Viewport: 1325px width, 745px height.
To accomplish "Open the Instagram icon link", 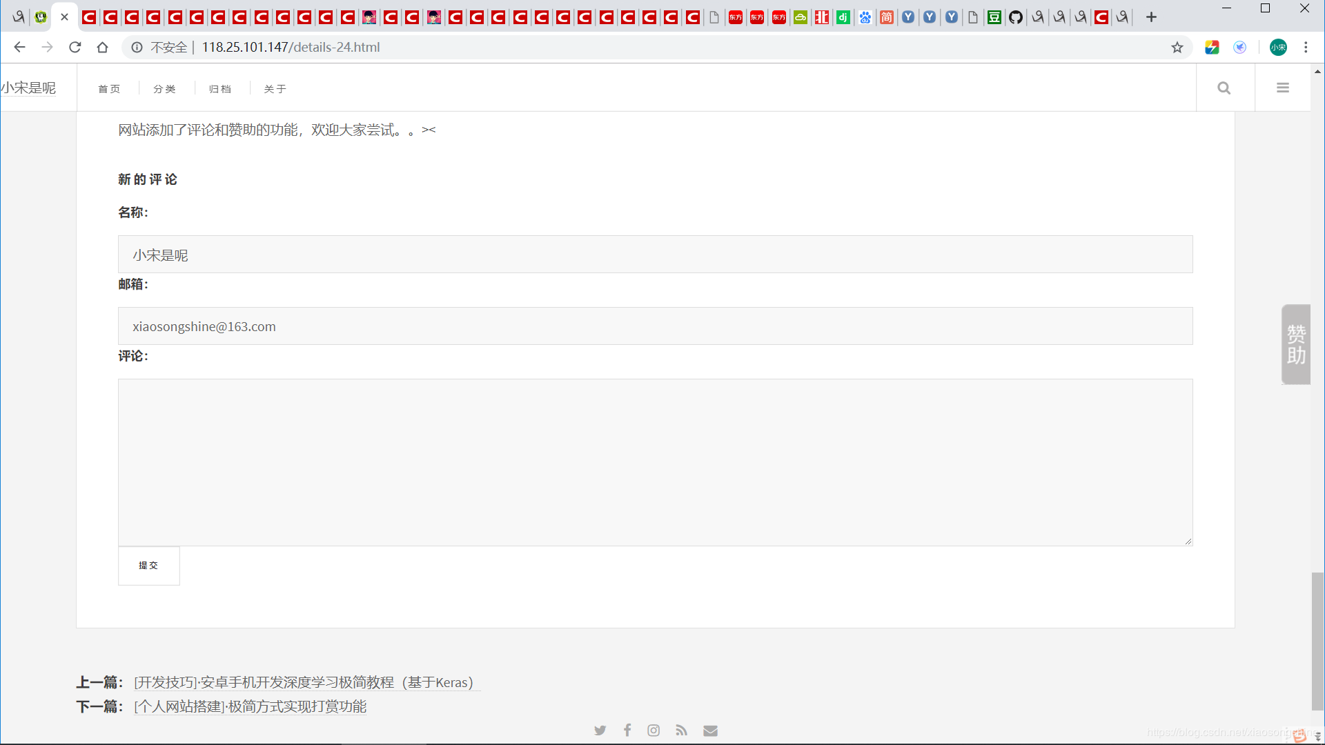I will tap(654, 731).
